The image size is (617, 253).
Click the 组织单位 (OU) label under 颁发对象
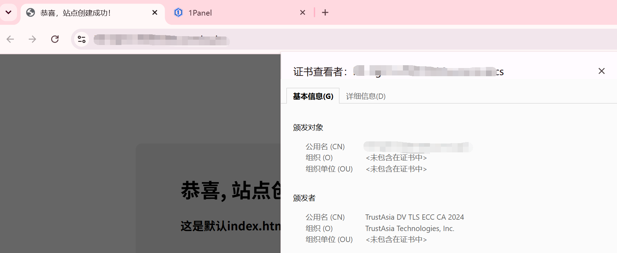pos(329,169)
